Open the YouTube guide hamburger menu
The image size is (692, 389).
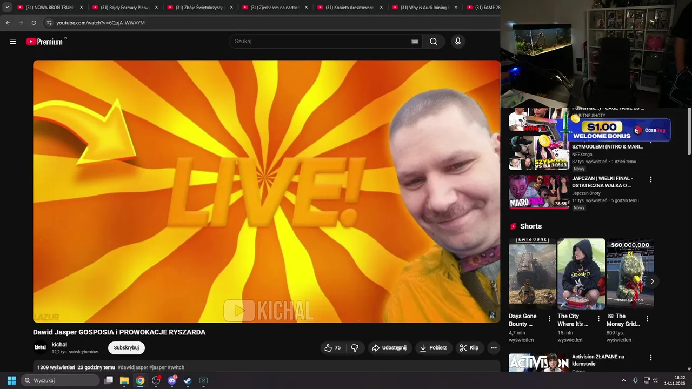(13, 42)
